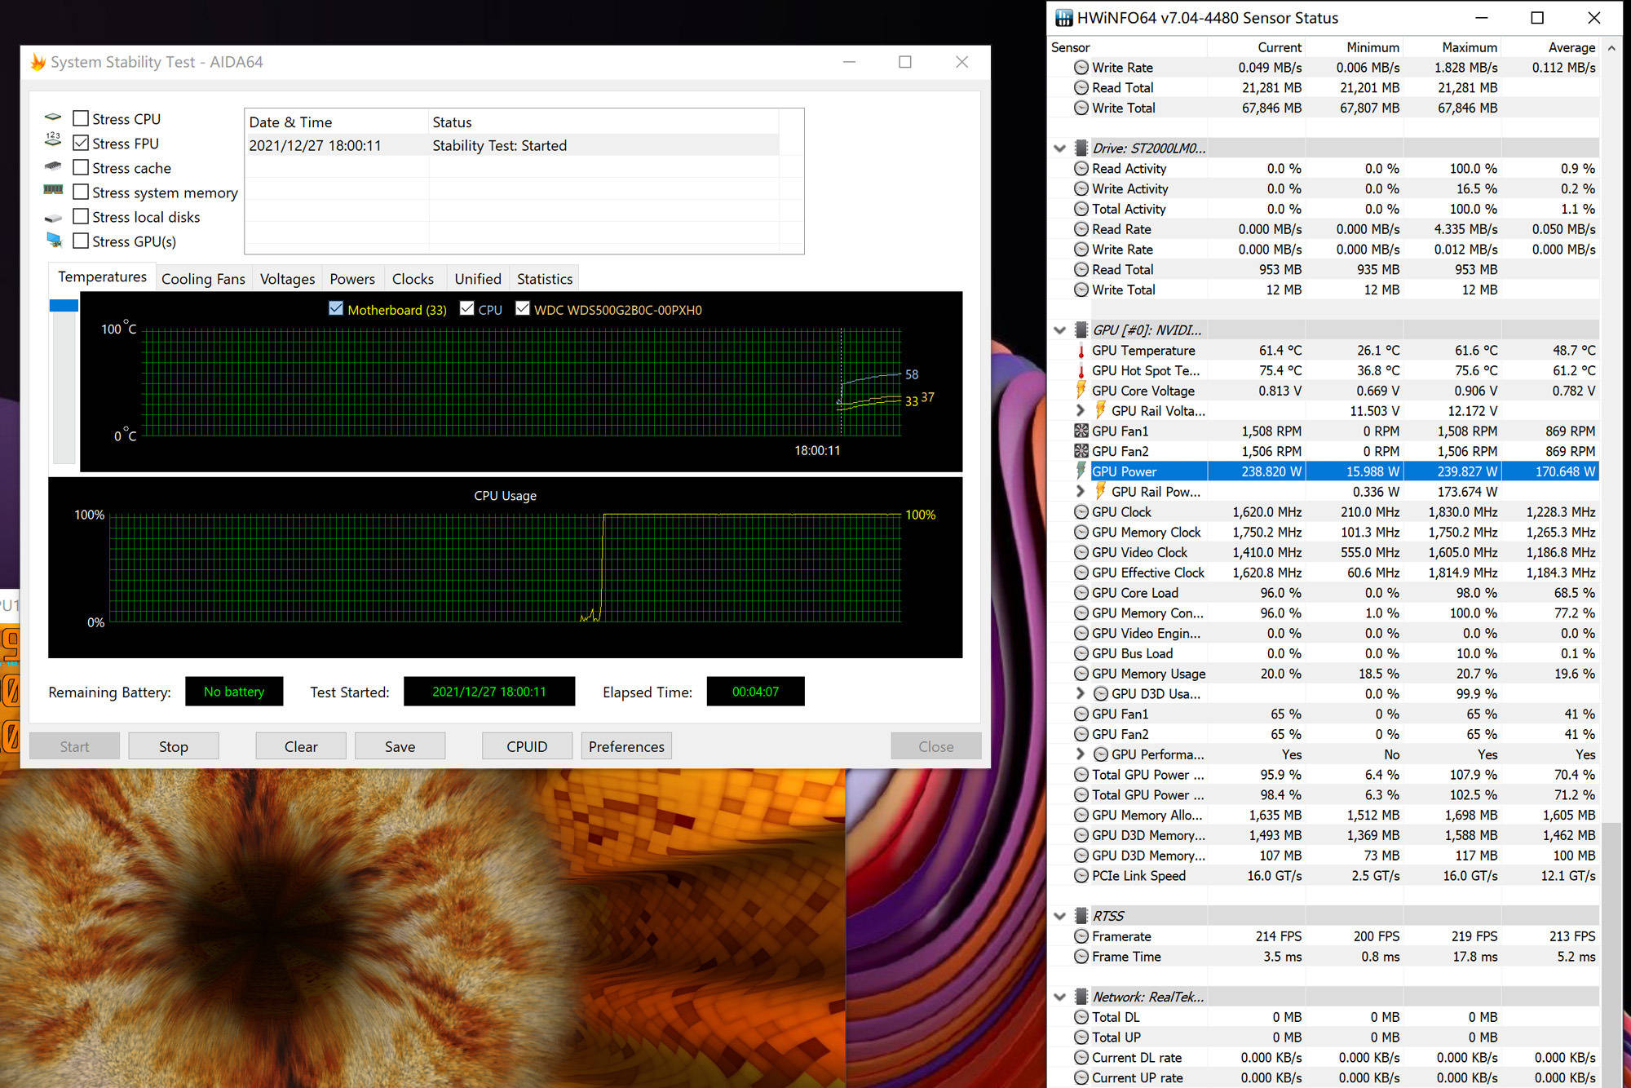1631x1088 pixels.
Task: Collapse the GPU [#0] NVIDIA sensor group
Action: pos(1060,330)
